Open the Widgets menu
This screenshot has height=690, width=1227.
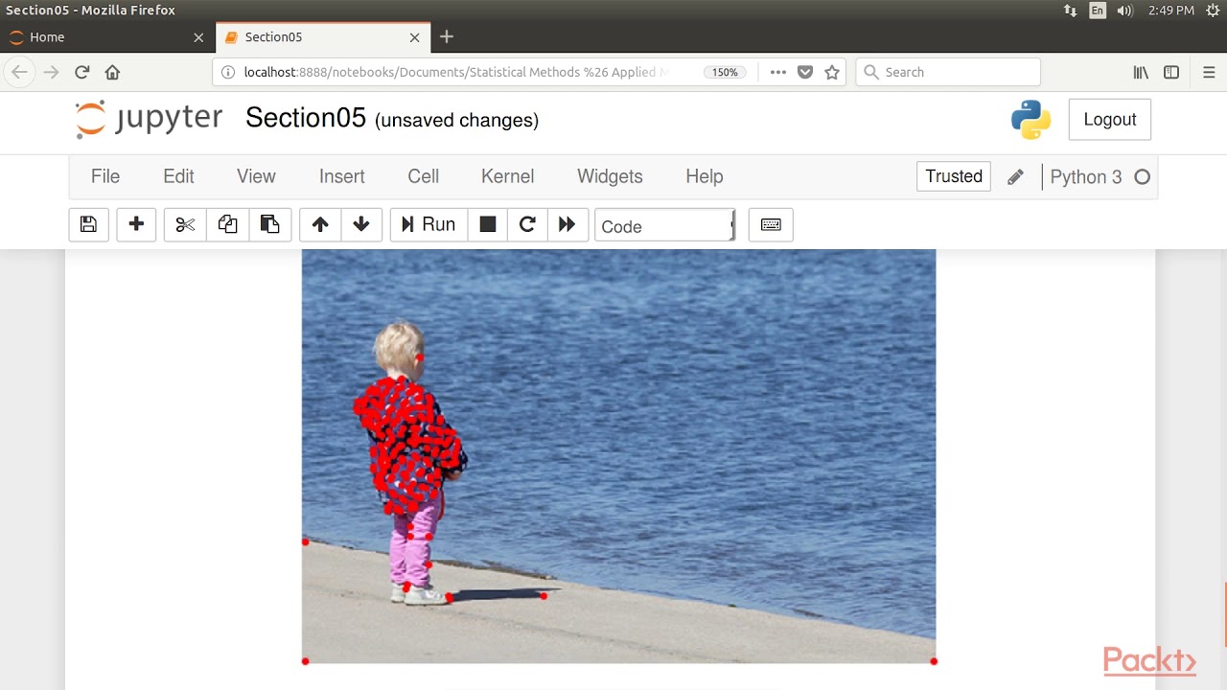coord(610,176)
